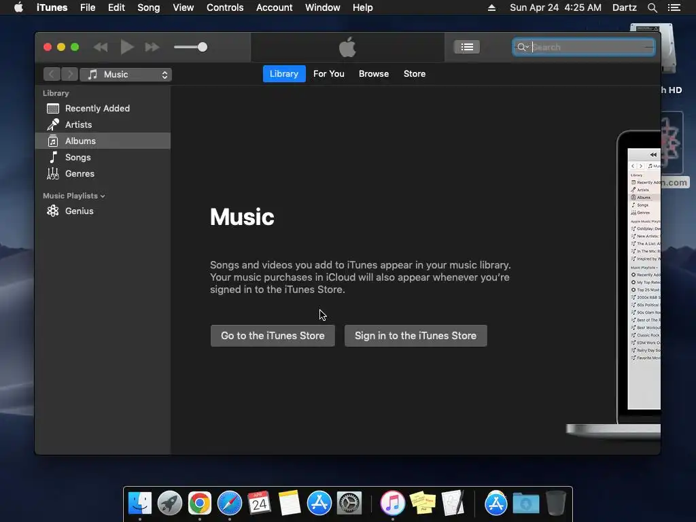Viewport: 696px width, 522px height.
Task: Open the Window menu
Action: 322,7
